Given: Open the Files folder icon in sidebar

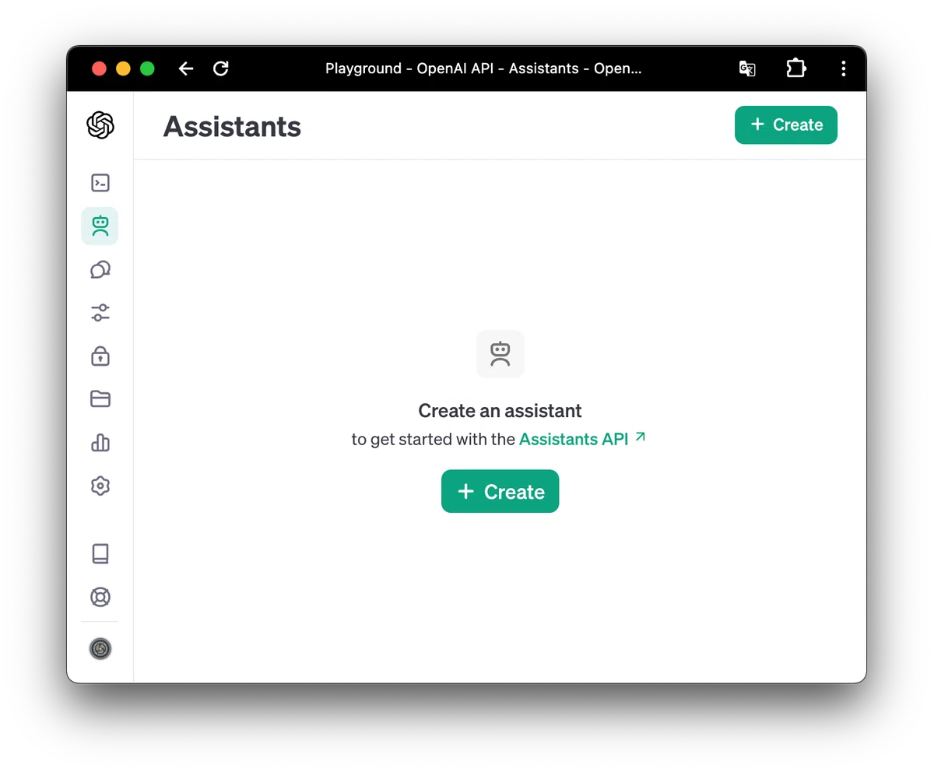Looking at the screenshot, I should point(100,399).
